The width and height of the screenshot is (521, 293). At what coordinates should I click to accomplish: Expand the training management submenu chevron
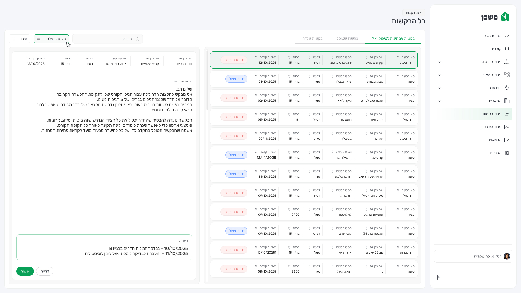click(440, 62)
